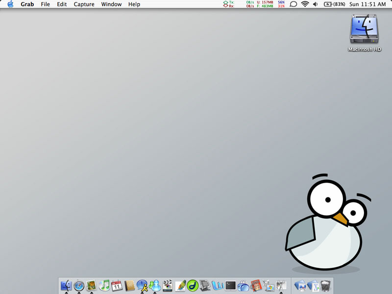The height and width of the screenshot is (294, 392).
Task: Open MSN Messenger in the Dock
Action: pyautogui.click(x=155, y=286)
